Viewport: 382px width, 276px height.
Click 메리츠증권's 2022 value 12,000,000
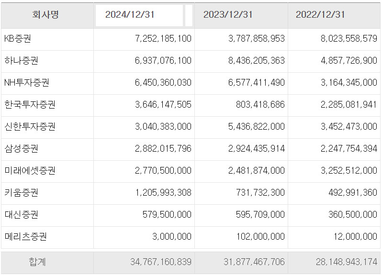tap(353, 237)
